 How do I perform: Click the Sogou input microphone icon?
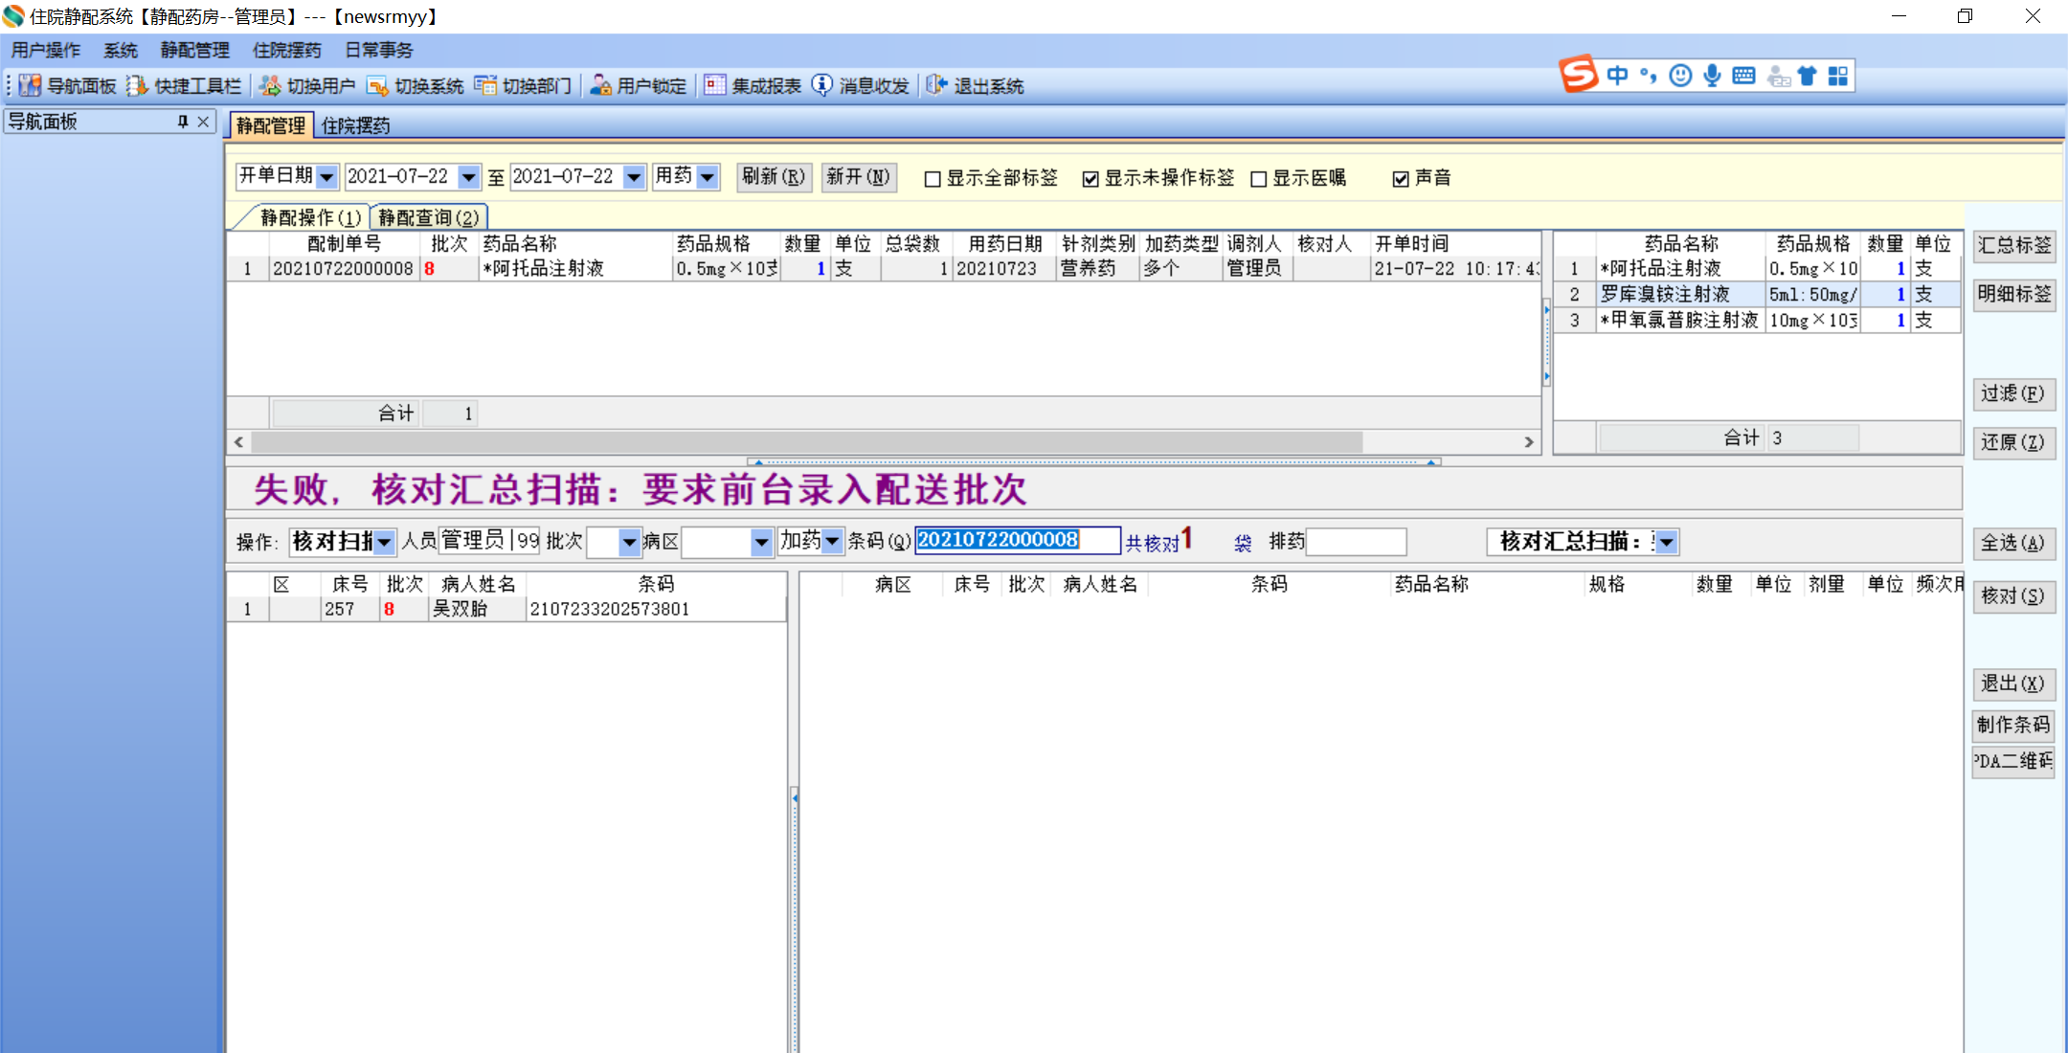[1712, 76]
